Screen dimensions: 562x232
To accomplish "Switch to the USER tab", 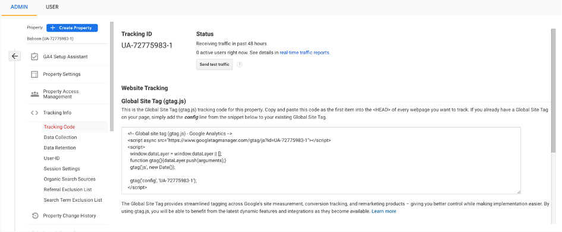I will (52, 7).
